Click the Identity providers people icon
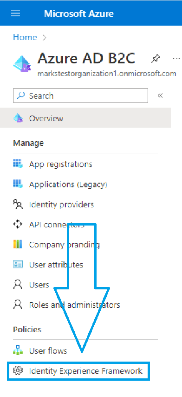Screen dimensions: 182x397 [x=18, y=204]
